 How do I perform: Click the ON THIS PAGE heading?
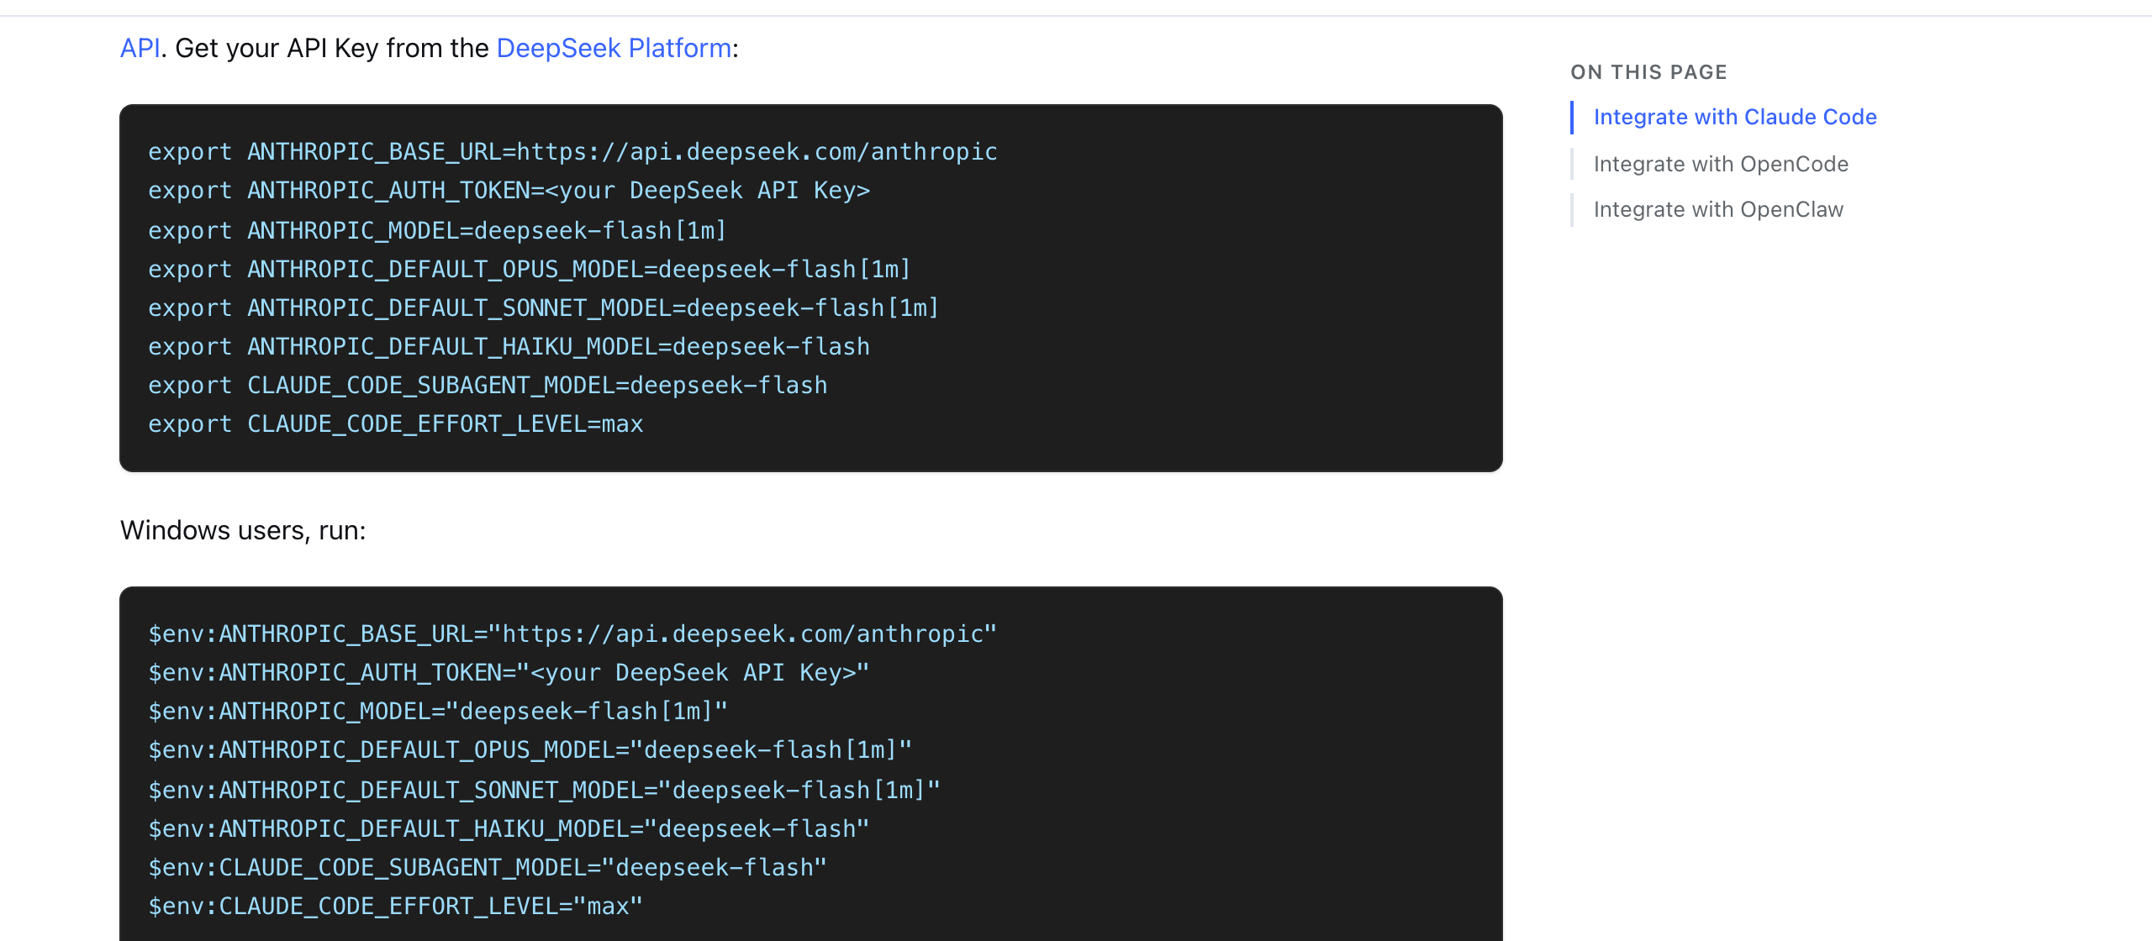tap(1648, 72)
